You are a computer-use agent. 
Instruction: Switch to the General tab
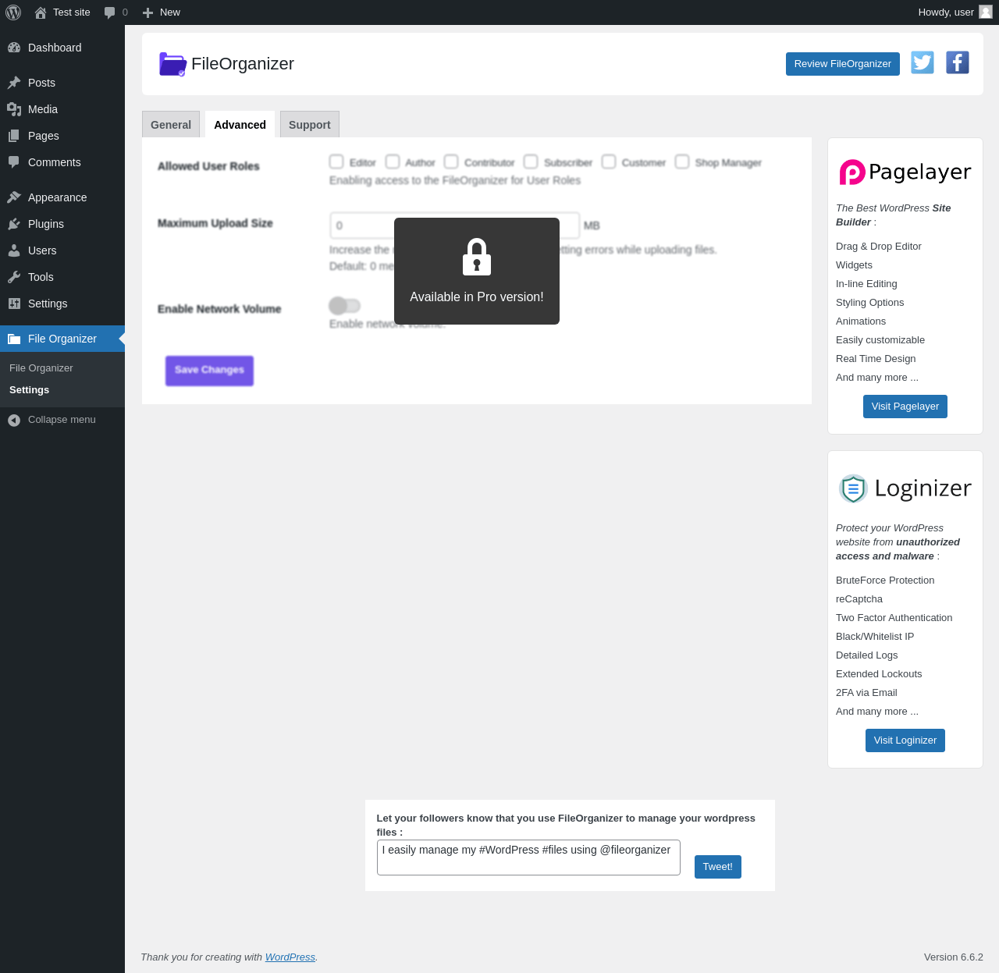pos(171,125)
